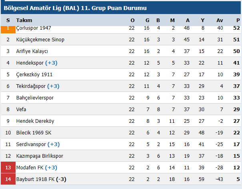Click the Av column header
This screenshot has height=189, width=242.
[x=220, y=20]
